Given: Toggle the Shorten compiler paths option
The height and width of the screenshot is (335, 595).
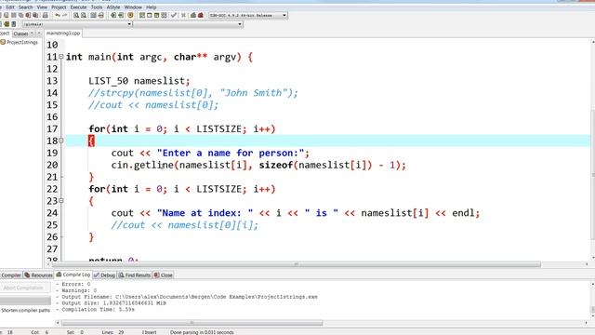Looking at the screenshot, I should click(x=25, y=310).
